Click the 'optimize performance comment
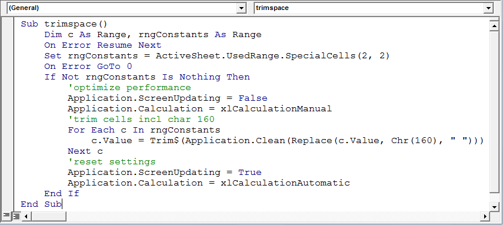 pyautogui.click(x=129, y=88)
